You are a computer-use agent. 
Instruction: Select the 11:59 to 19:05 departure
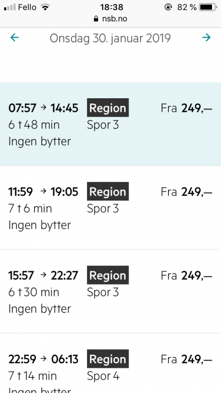click(x=110, y=208)
